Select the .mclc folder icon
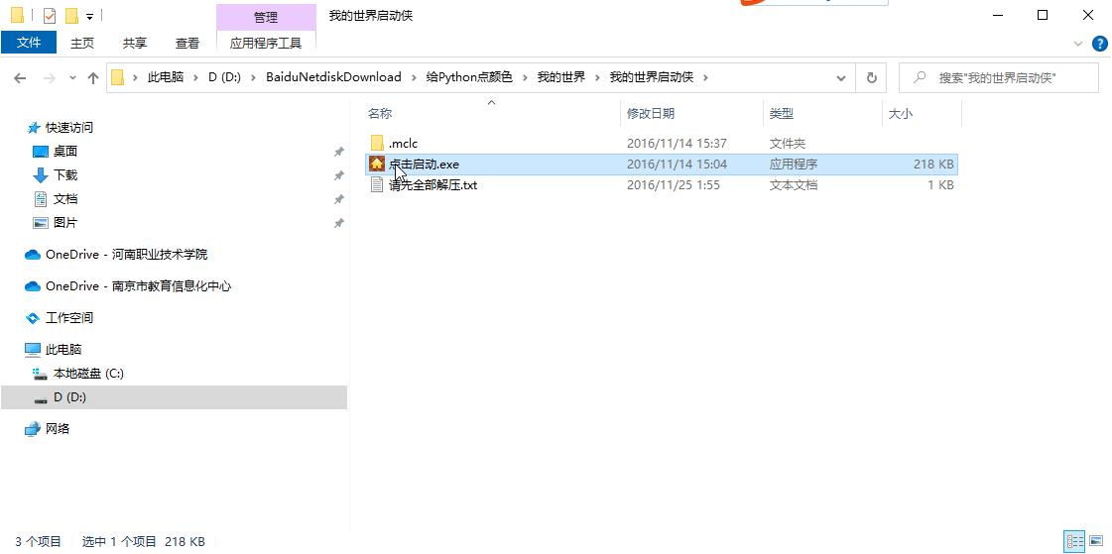This screenshot has height=554, width=1112. [377, 143]
